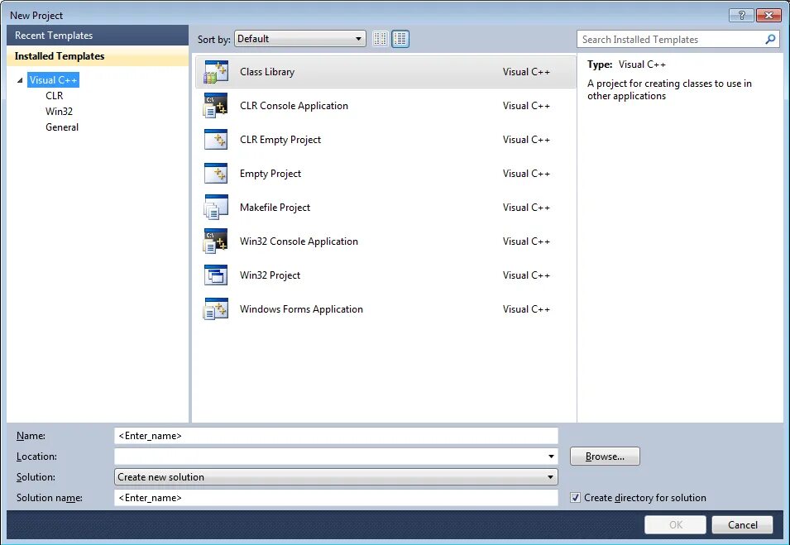The width and height of the screenshot is (790, 545).
Task: Select CLR Empty Project template name
Action: (280, 140)
